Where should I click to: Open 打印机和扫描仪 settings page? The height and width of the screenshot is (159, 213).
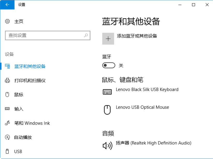click(x=30, y=81)
